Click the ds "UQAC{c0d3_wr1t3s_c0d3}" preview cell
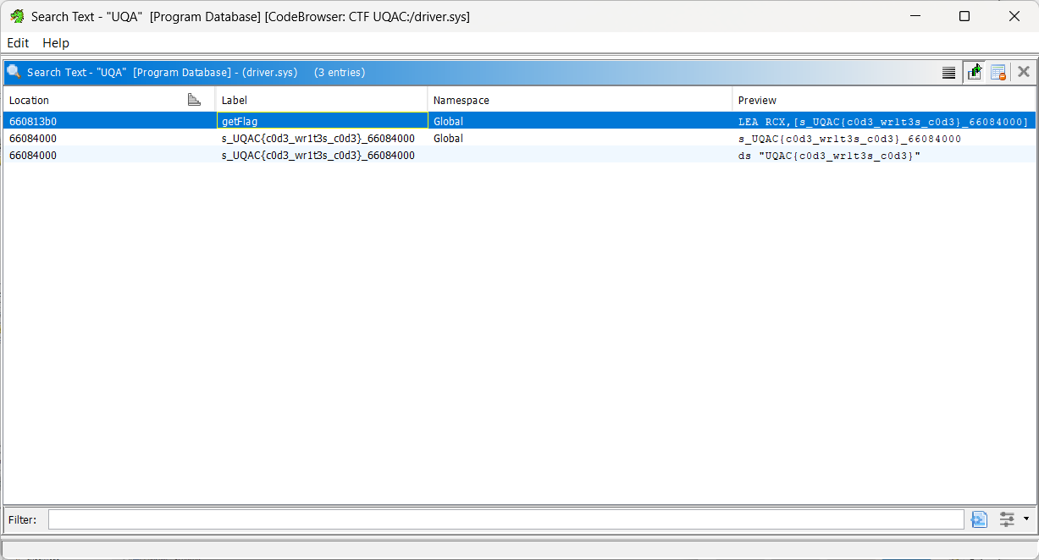Screen dimensions: 1039x560 884,155
